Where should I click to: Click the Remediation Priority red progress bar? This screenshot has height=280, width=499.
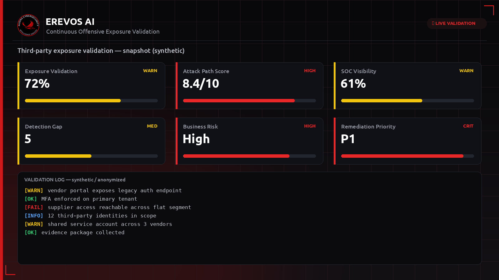408,156
